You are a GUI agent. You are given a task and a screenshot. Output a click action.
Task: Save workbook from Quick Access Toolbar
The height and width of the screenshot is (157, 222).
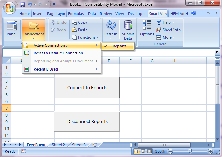[x=22, y=5]
